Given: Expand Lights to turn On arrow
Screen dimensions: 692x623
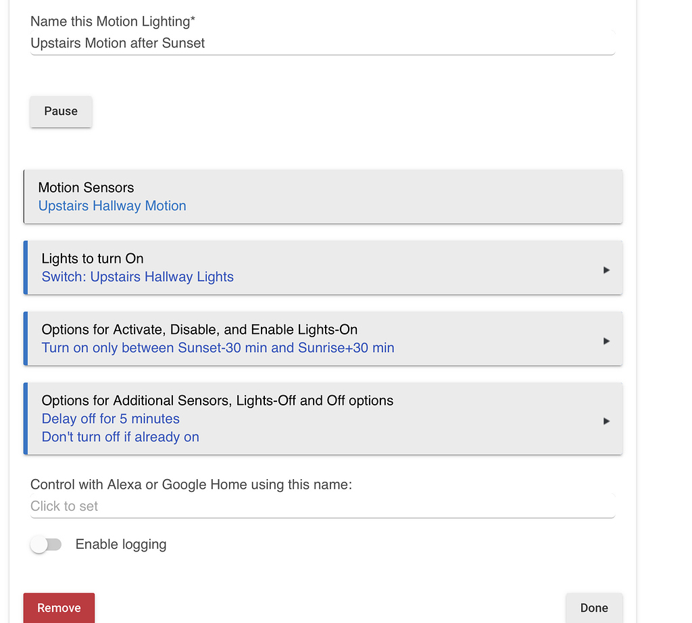Looking at the screenshot, I should [x=606, y=270].
